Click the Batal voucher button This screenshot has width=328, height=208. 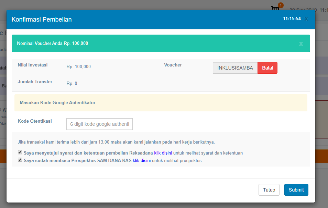point(267,68)
